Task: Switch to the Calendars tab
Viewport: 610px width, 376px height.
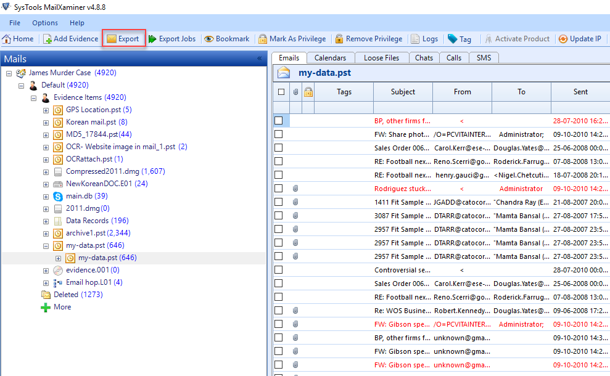Action: 330,58
